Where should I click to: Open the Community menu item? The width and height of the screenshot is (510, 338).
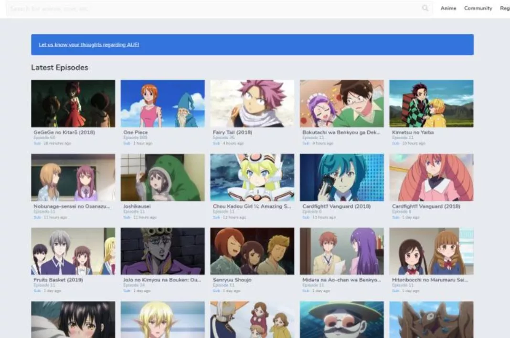point(478,8)
